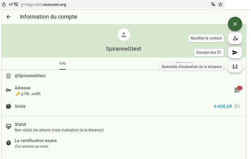251x159 pixels.
Task: Bookmark this page with the star icon
Action: (220, 4)
